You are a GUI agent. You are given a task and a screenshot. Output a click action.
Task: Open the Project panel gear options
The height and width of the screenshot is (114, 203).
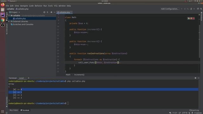51,12
